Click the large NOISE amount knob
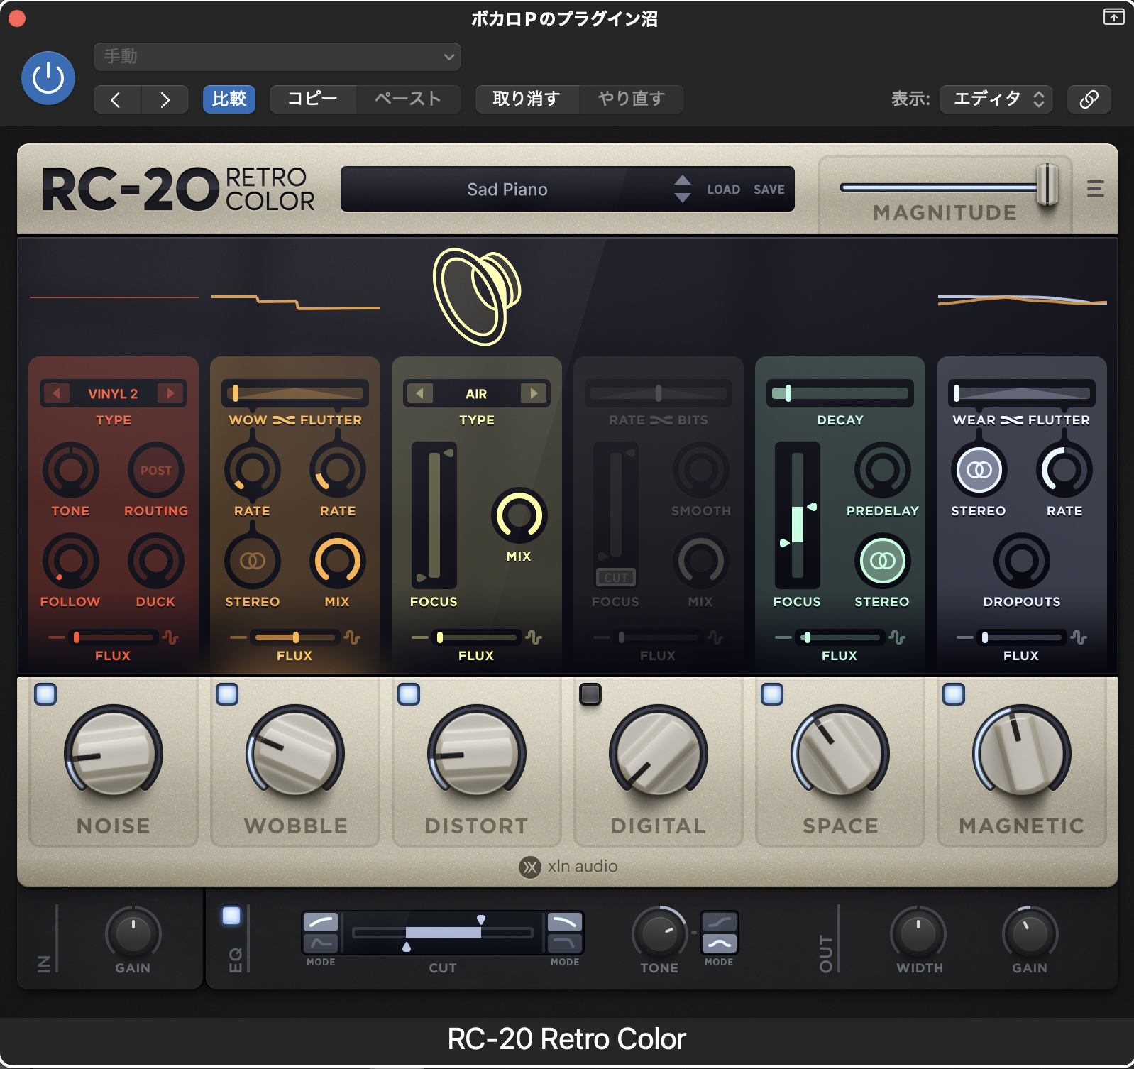The image size is (1134, 1069). [x=114, y=752]
